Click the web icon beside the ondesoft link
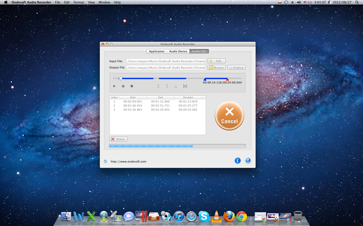This screenshot has height=226, width=363. pos(106,161)
